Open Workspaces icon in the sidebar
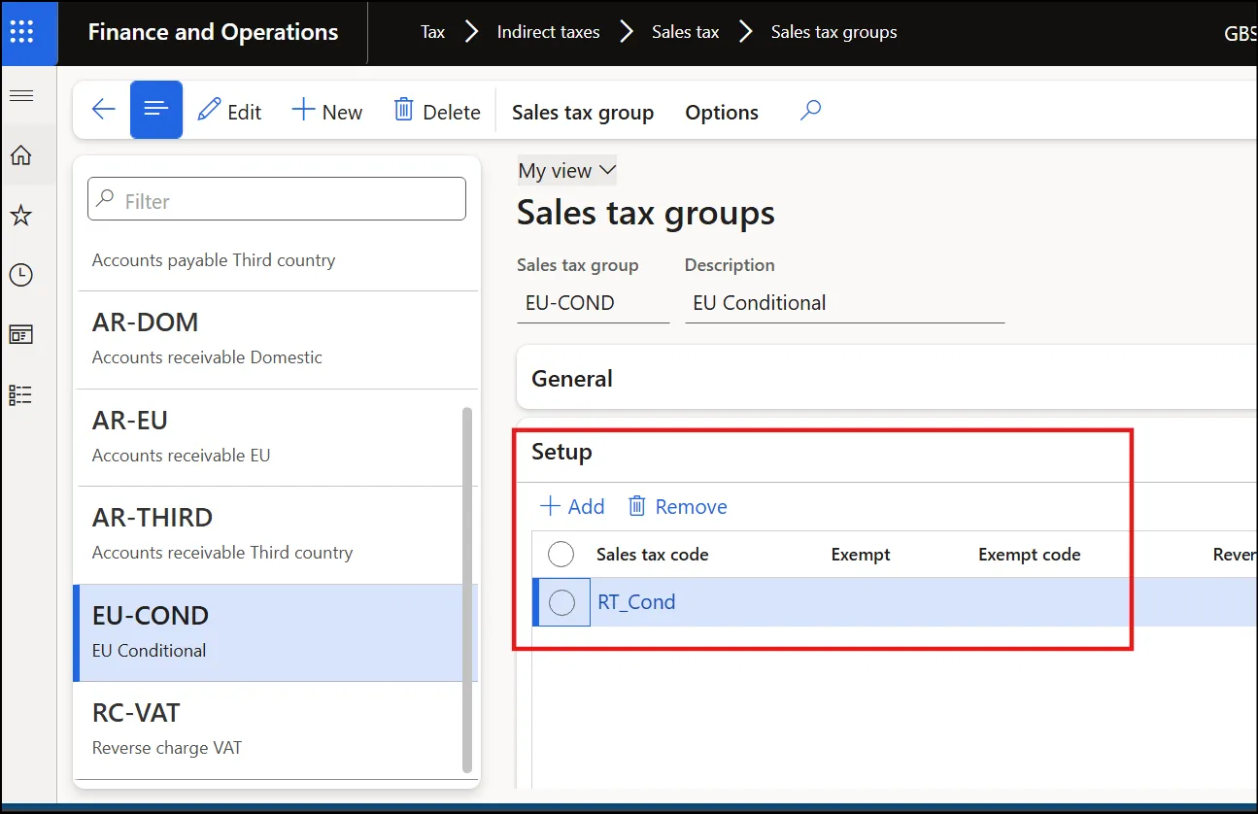Image resolution: width=1258 pixels, height=814 pixels. coord(21,335)
